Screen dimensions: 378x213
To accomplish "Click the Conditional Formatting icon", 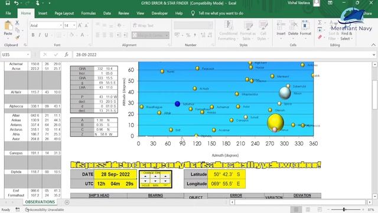I will (x=229, y=25).
